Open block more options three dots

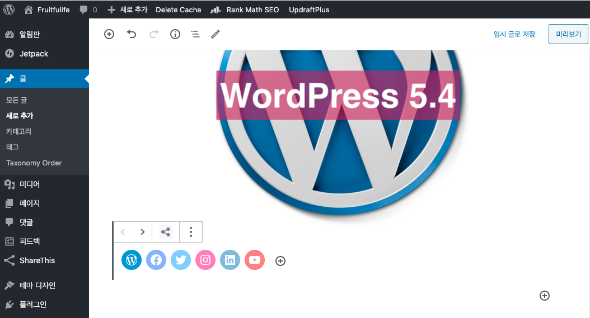(191, 232)
